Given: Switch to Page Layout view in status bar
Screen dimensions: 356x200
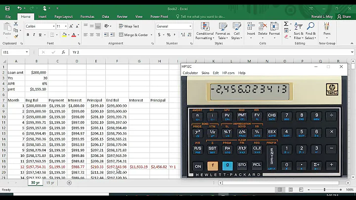Looking at the screenshot, I should 290,190.
